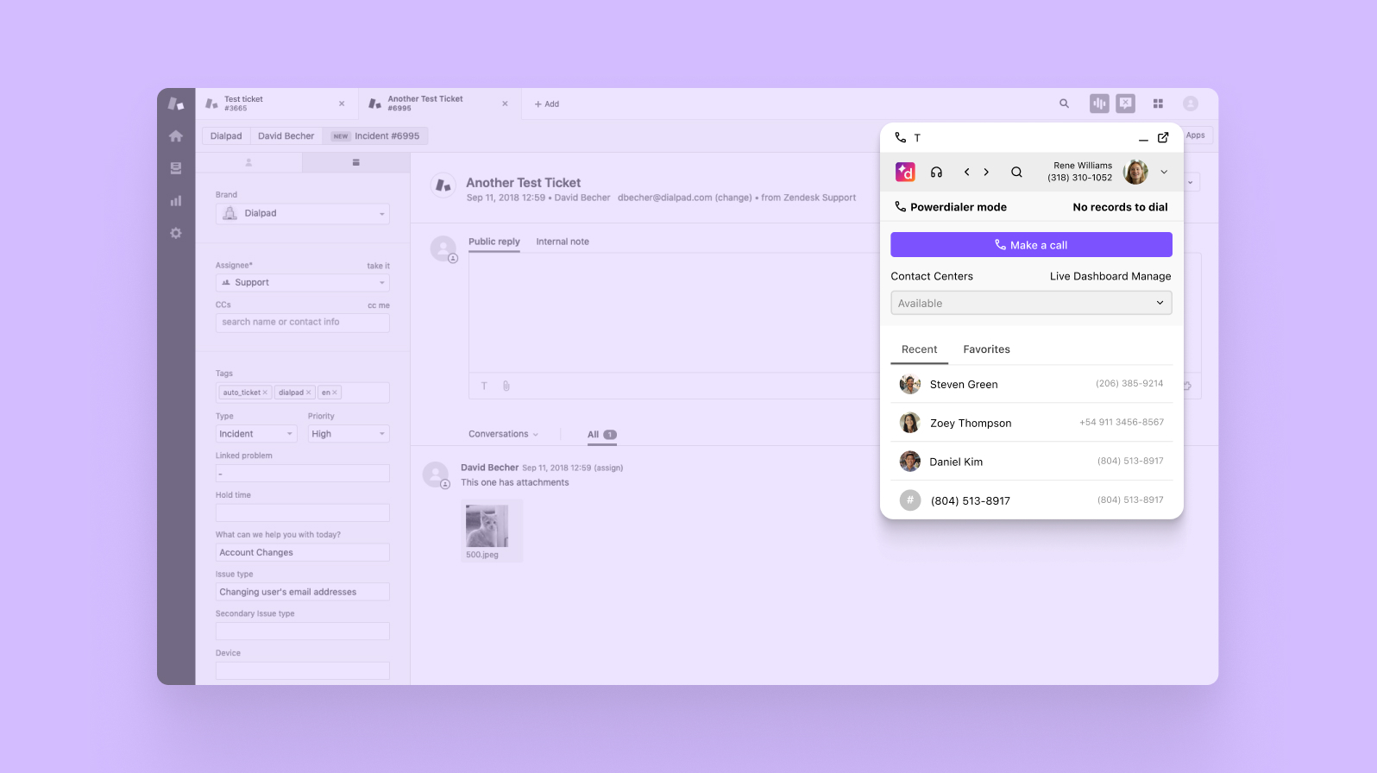Open Admin gear icon in sidebar
Image resolution: width=1377 pixels, height=773 pixels.
click(176, 233)
